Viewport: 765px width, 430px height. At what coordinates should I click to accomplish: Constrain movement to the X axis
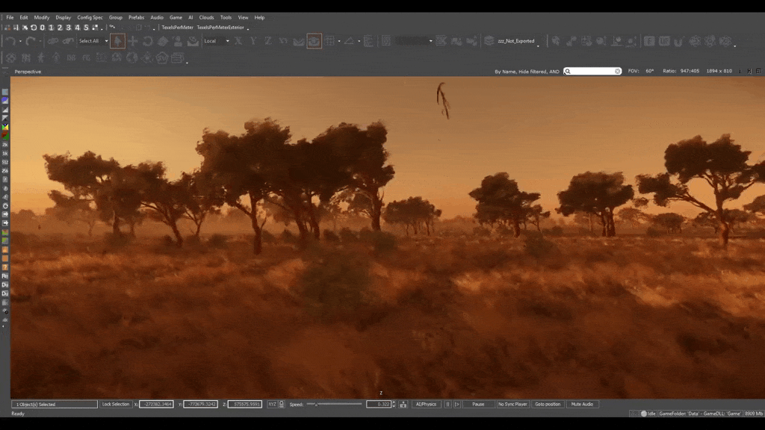(238, 41)
